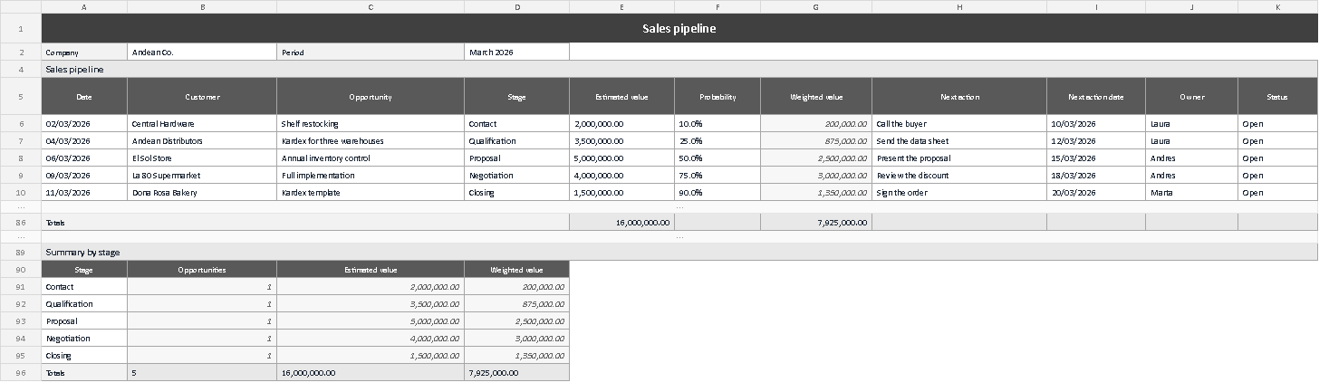Viewport: 1329px width, 392px height.
Task: Select column K header
Action: point(1277,6)
